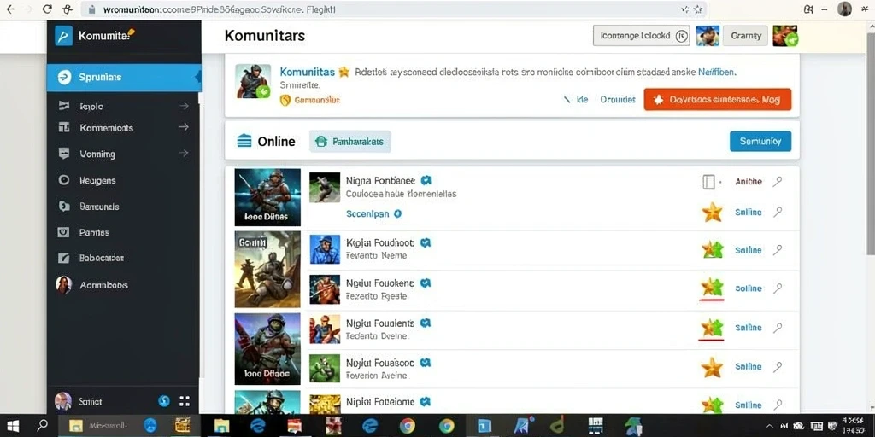Viewport: 875px width, 437px height.
Task: Toggle the panel icon beside Anithe
Action: [x=708, y=182]
